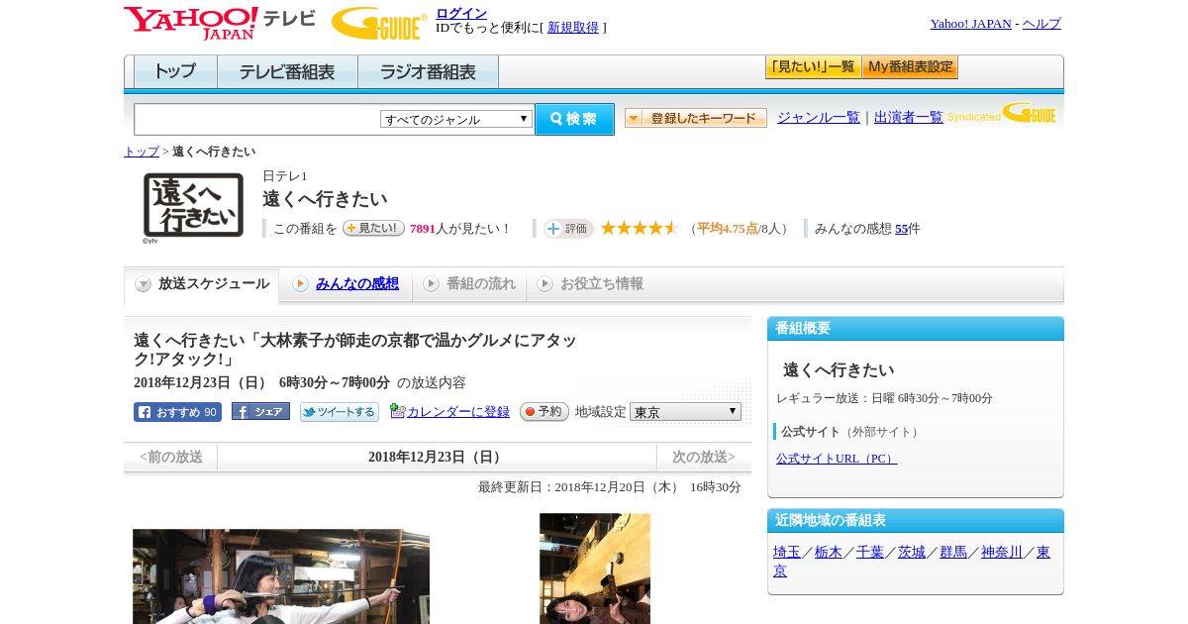Open the 神奈川 region listing link
This screenshot has width=1188, height=624.
click(1002, 553)
